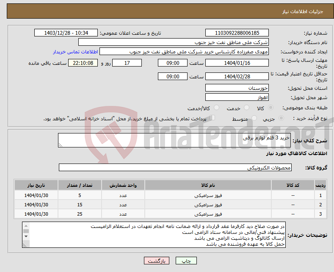
Task: Toggle the اسناد خزانه اسلامی payment checkbox
Action: (213, 118)
